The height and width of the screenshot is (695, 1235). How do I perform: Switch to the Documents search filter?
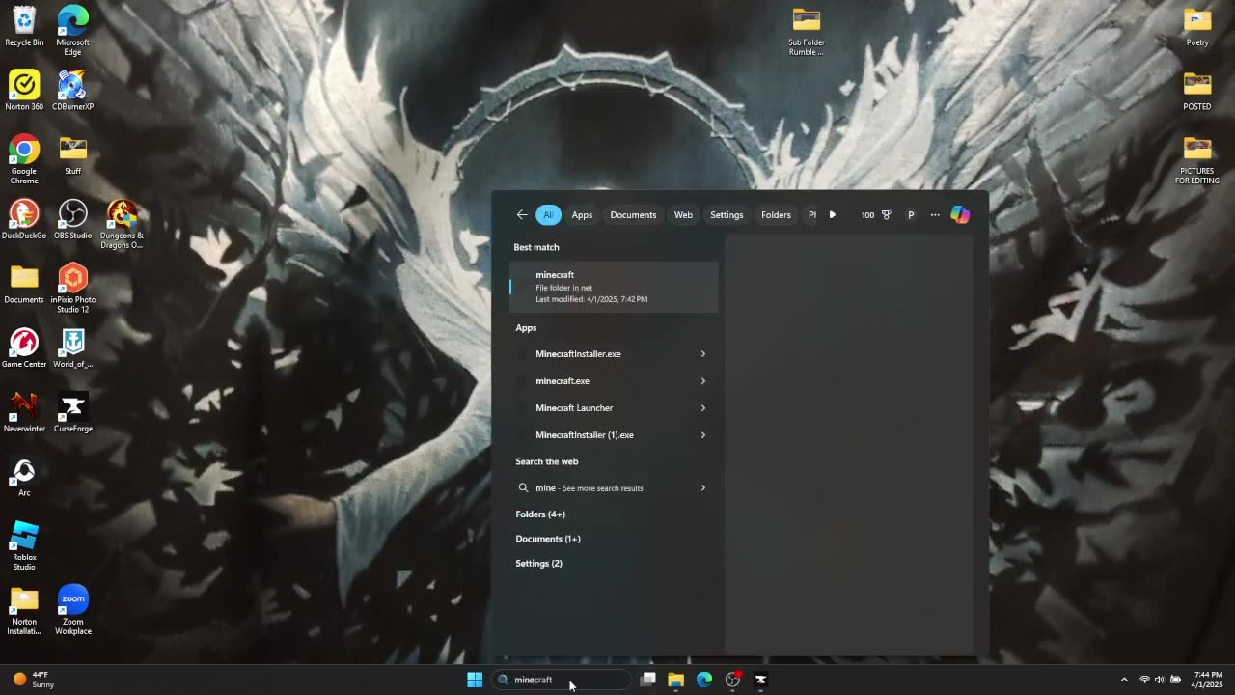coord(633,215)
